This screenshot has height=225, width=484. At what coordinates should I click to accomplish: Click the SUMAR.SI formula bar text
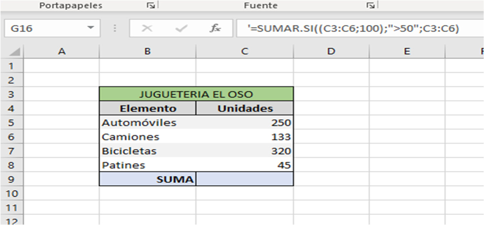click(x=353, y=28)
